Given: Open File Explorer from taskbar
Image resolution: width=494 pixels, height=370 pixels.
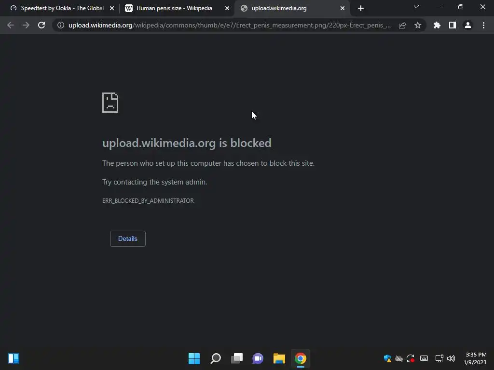Looking at the screenshot, I should click(x=279, y=358).
